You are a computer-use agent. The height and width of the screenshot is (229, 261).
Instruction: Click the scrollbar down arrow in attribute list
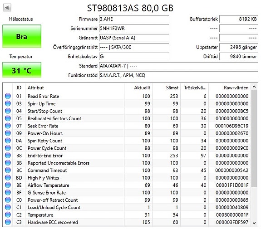pos(254,223)
